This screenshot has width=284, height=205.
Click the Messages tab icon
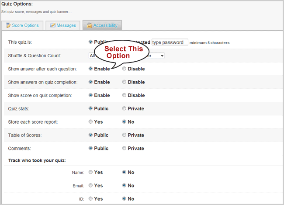52,25
